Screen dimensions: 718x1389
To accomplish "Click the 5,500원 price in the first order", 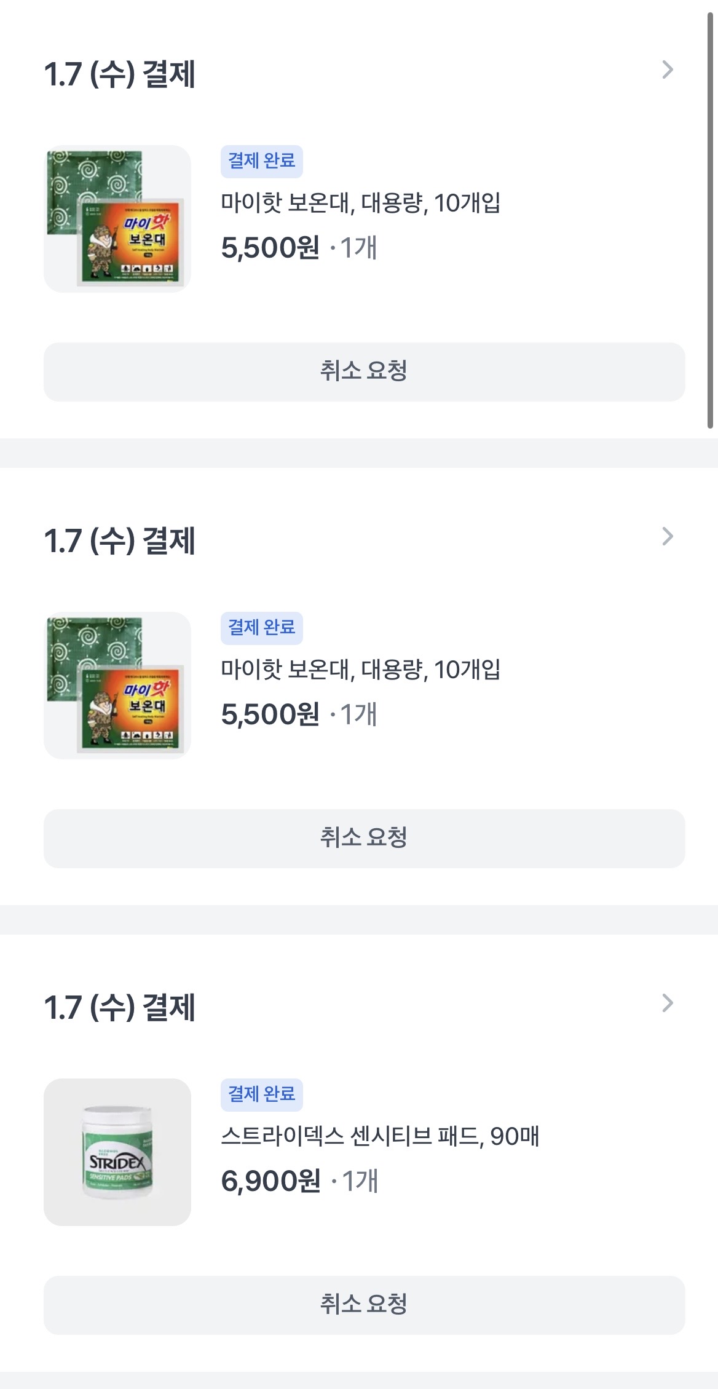I will pos(270,248).
